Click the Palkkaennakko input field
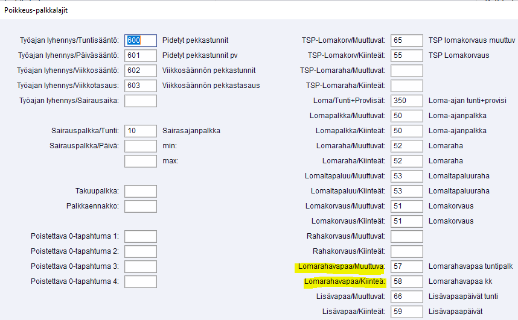The image size is (518, 320). [x=140, y=206]
